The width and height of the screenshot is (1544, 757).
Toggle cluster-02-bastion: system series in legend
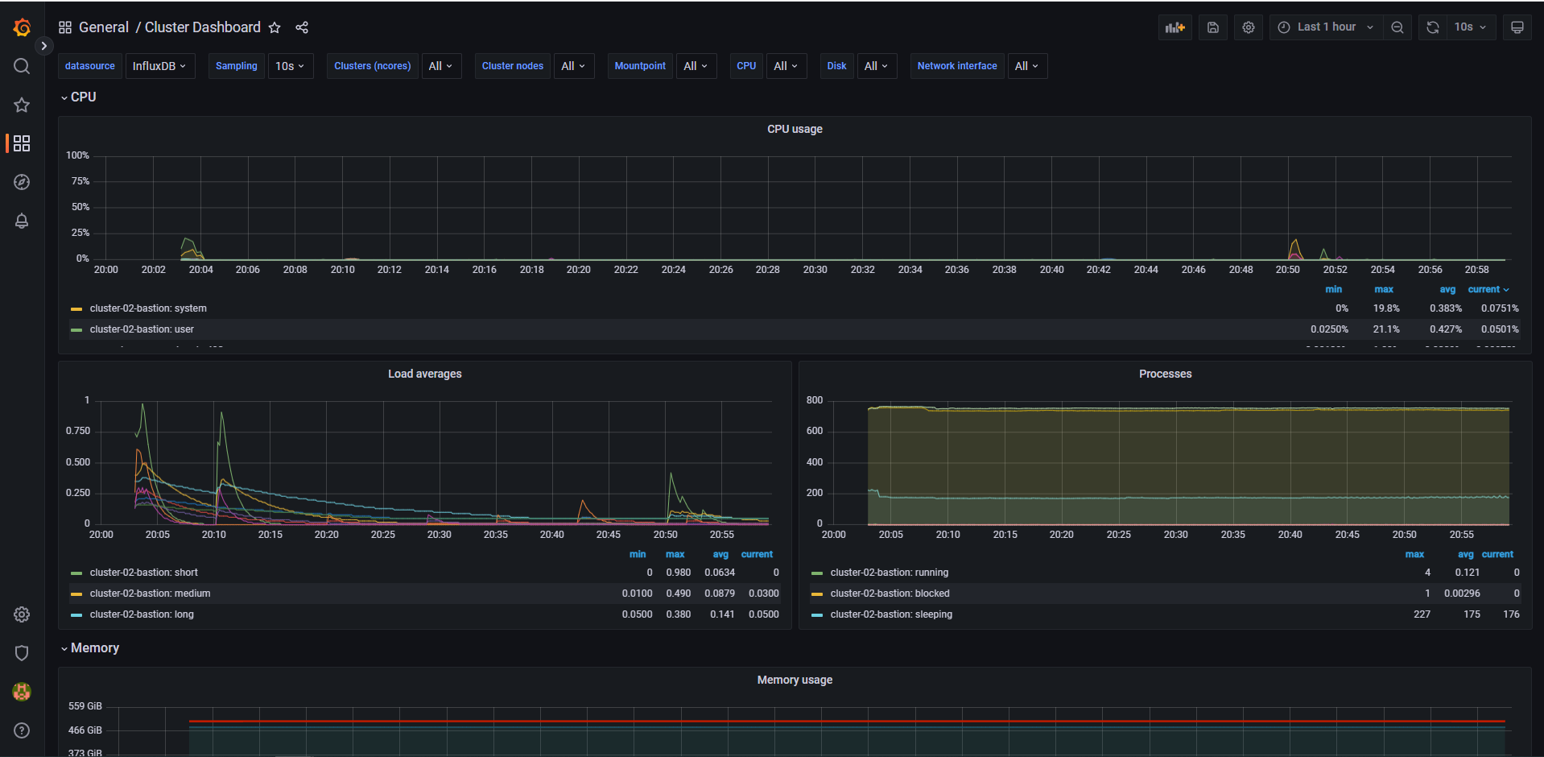148,308
